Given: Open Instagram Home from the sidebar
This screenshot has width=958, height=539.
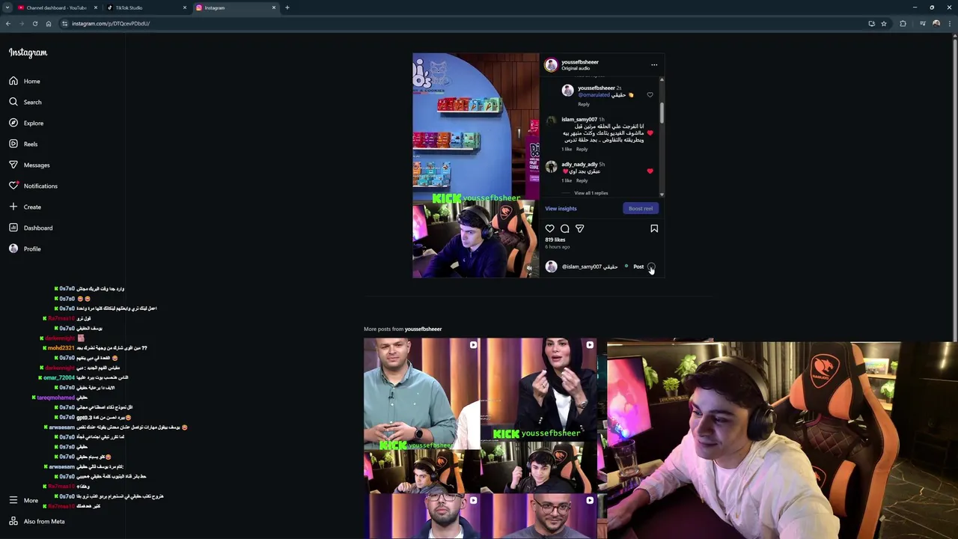Looking at the screenshot, I should pyautogui.click(x=25, y=81).
